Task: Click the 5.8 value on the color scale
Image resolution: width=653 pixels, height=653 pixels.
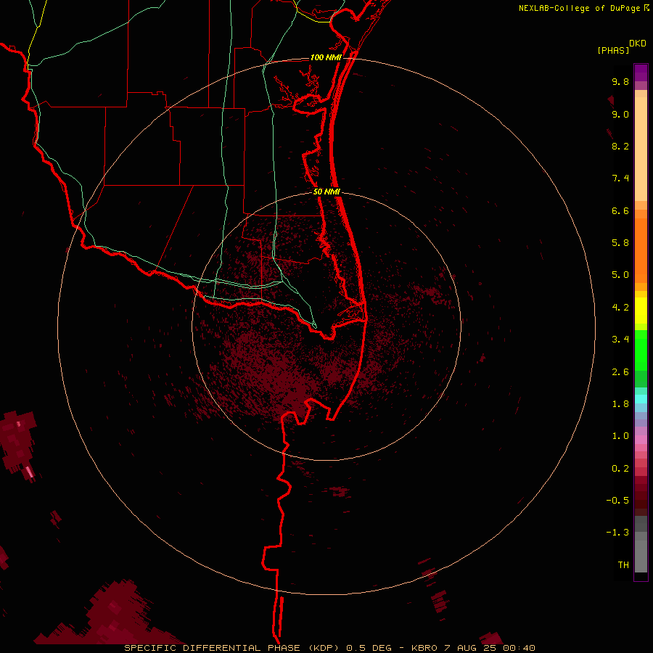Action: coord(620,243)
